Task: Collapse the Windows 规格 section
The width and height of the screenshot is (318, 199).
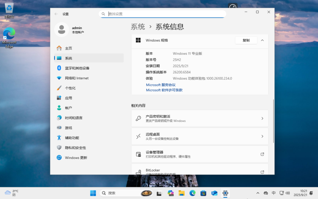Action: coord(262,40)
